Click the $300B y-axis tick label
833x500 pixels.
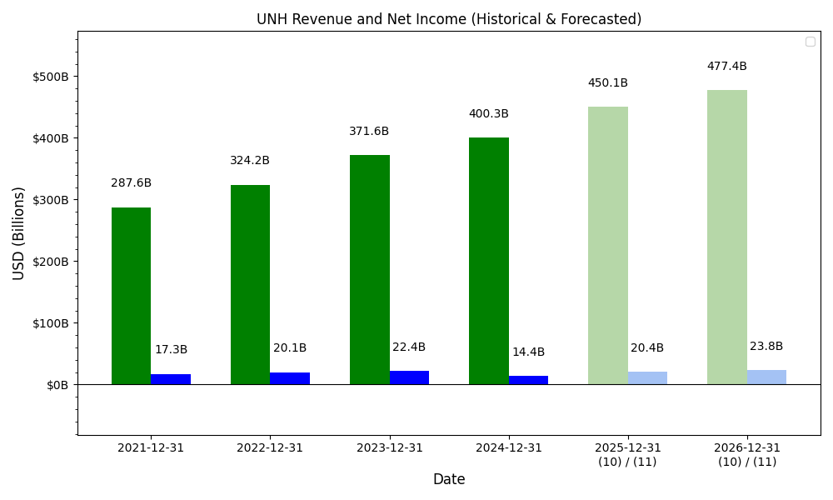[51, 200]
